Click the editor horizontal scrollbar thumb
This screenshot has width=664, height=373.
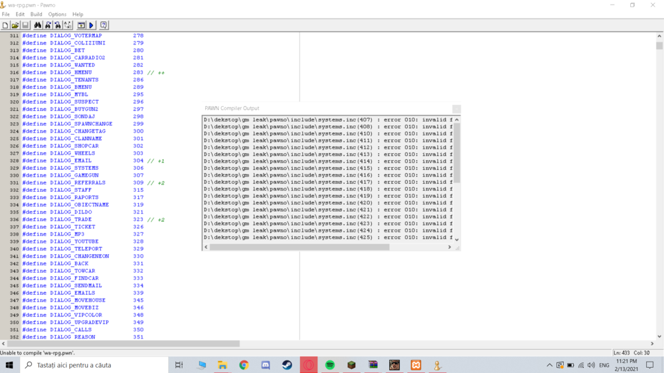[124, 344]
